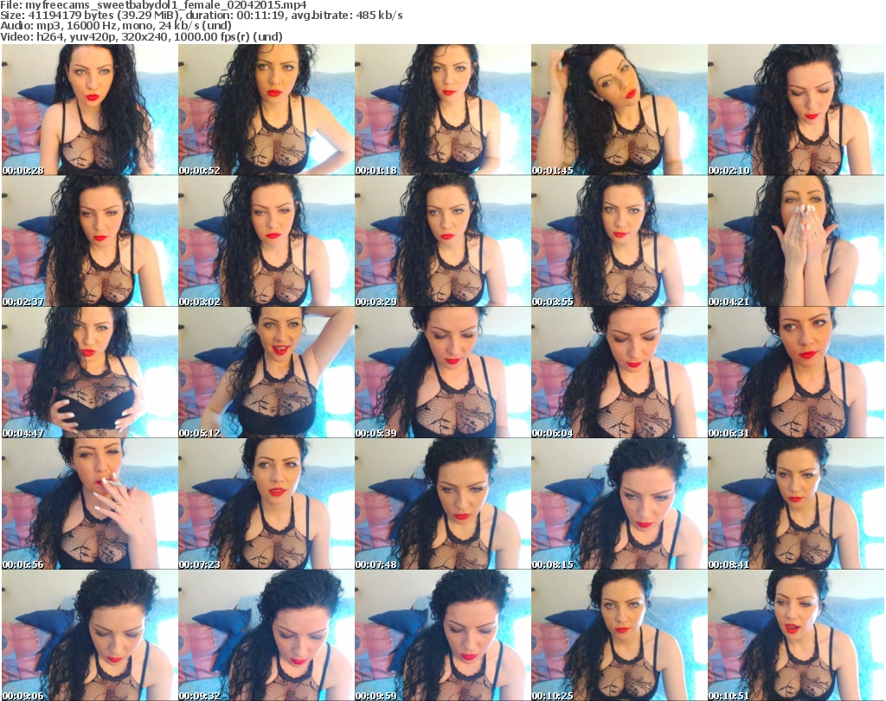
Task: Click the thumbnail marked 00:03:29
Action: point(442,241)
